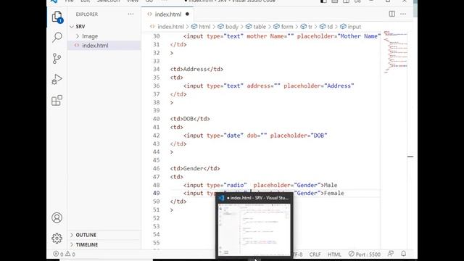Click line number 55 in gutter

click(x=157, y=243)
